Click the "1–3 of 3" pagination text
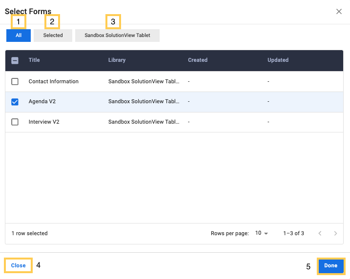This screenshot has width=350, height=279. pyautogui.click(x=293, y=233)
